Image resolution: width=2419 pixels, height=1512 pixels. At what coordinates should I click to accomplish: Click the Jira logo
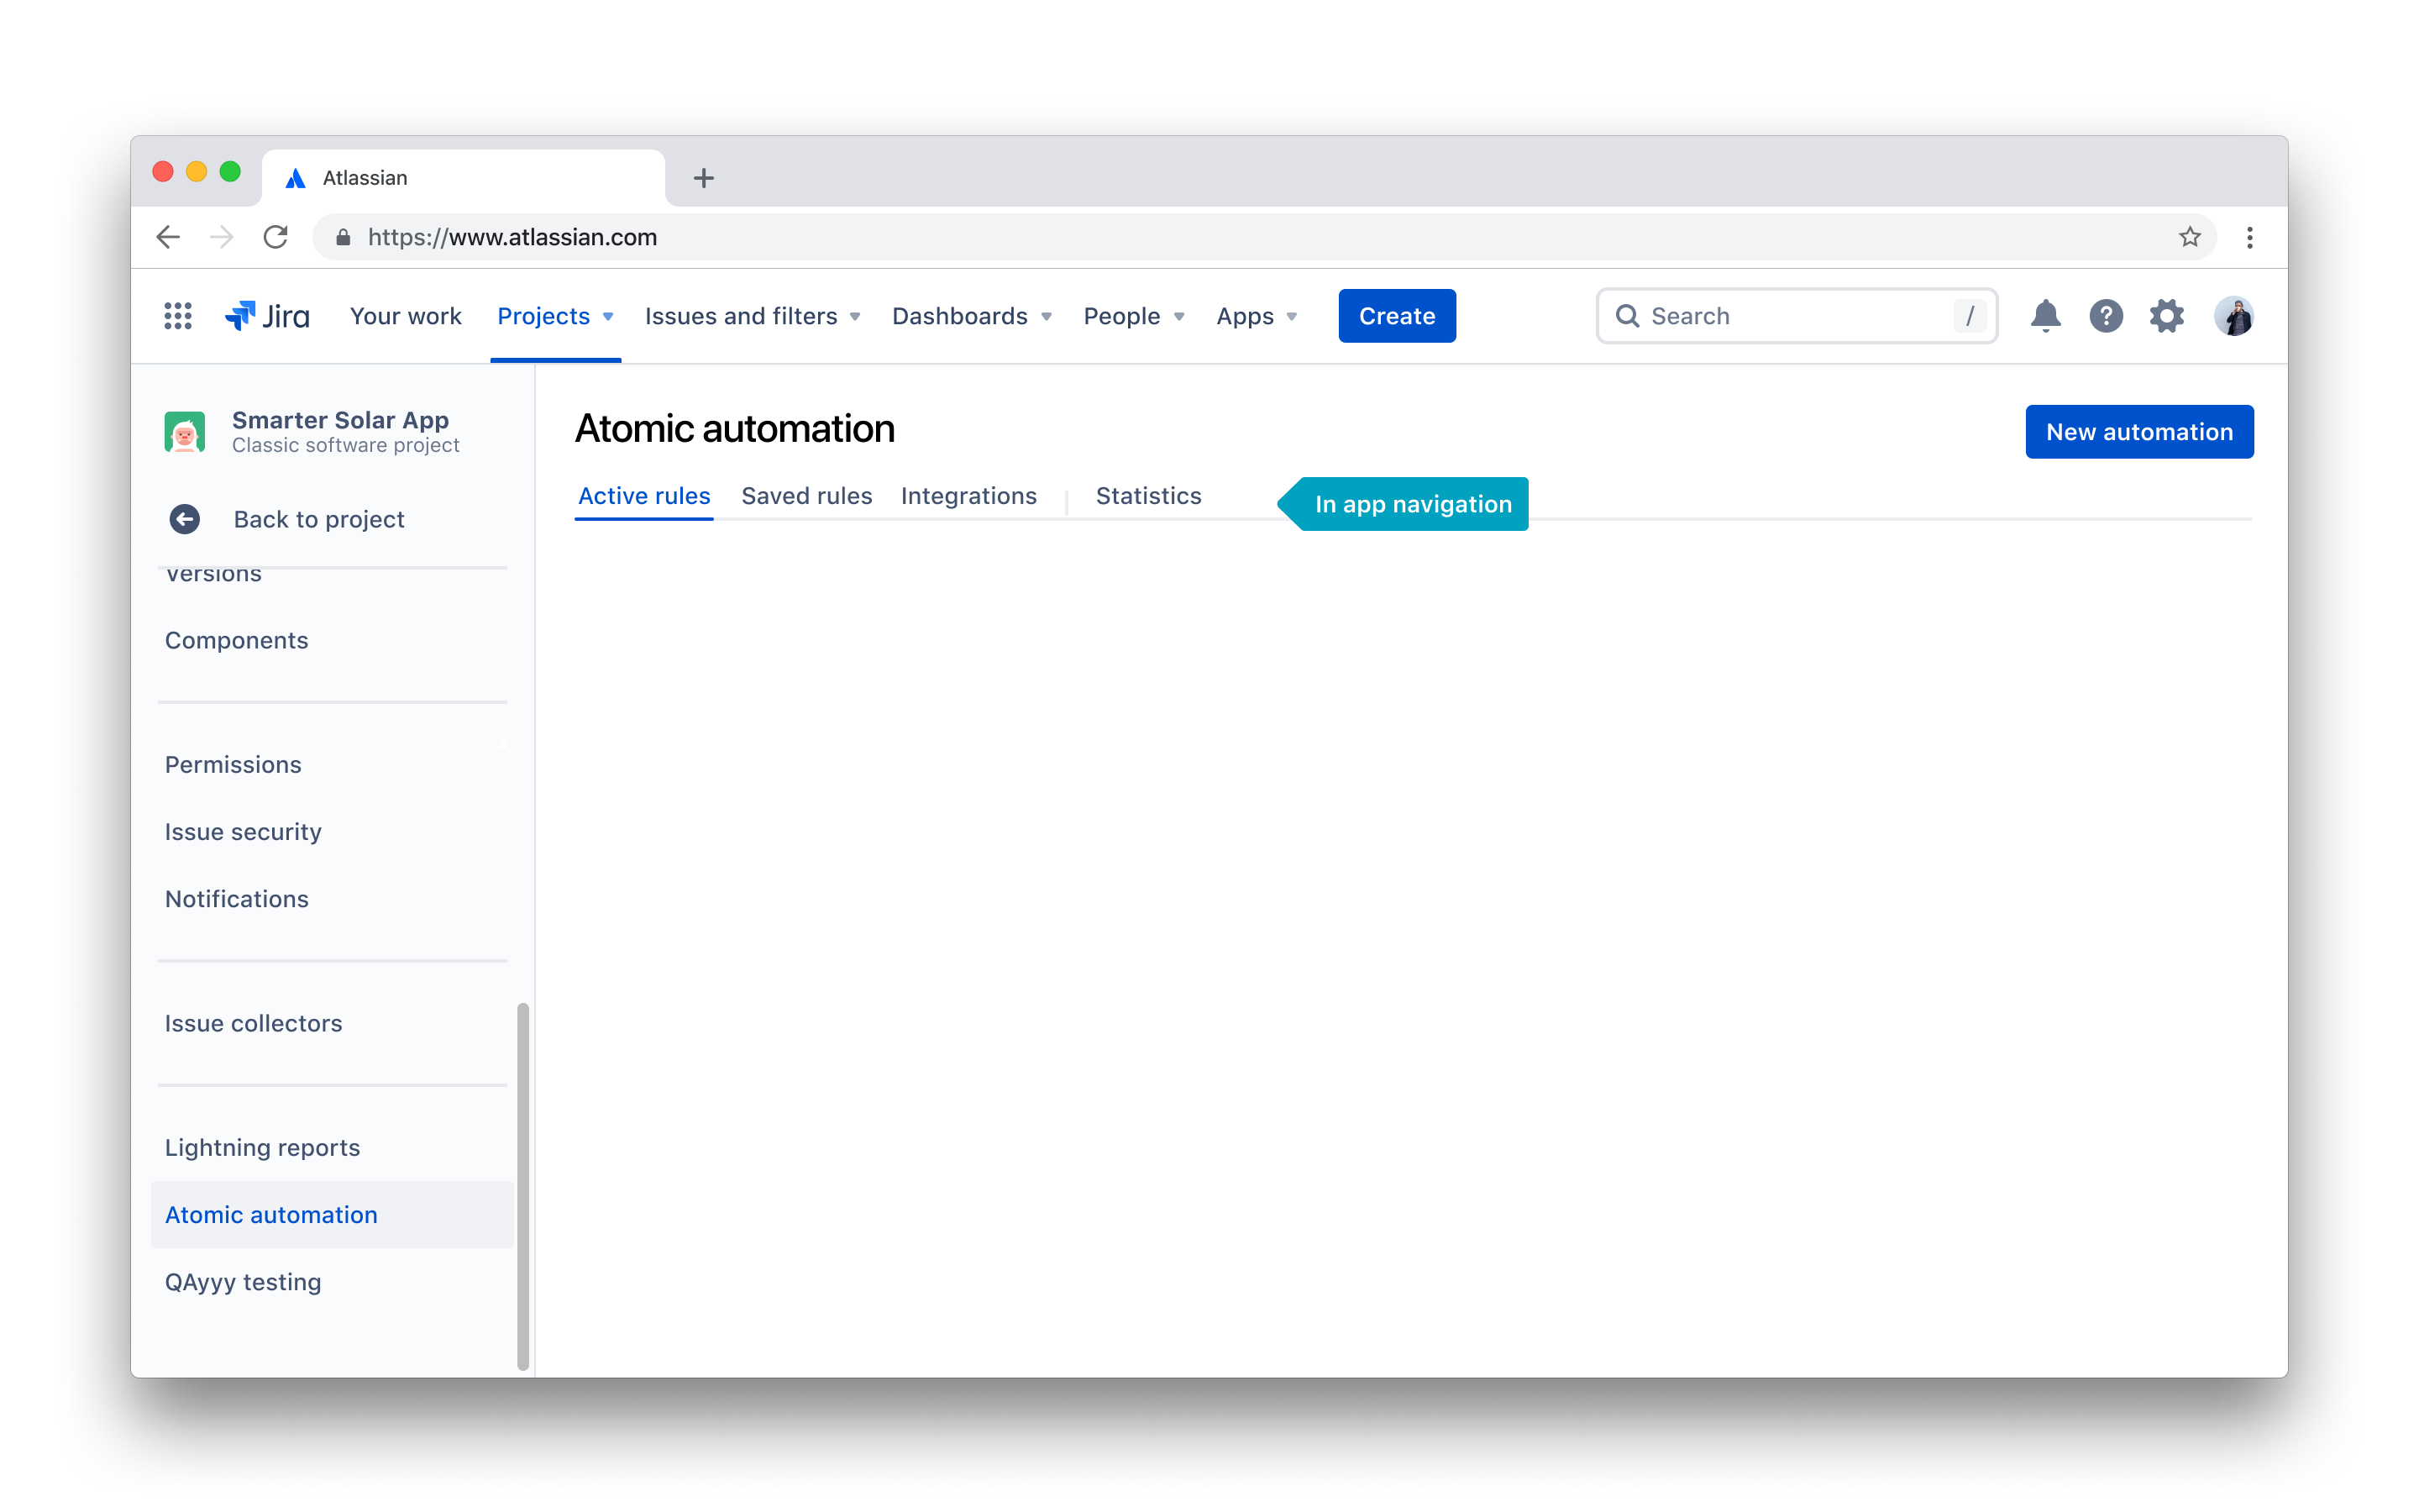[266, 316]
